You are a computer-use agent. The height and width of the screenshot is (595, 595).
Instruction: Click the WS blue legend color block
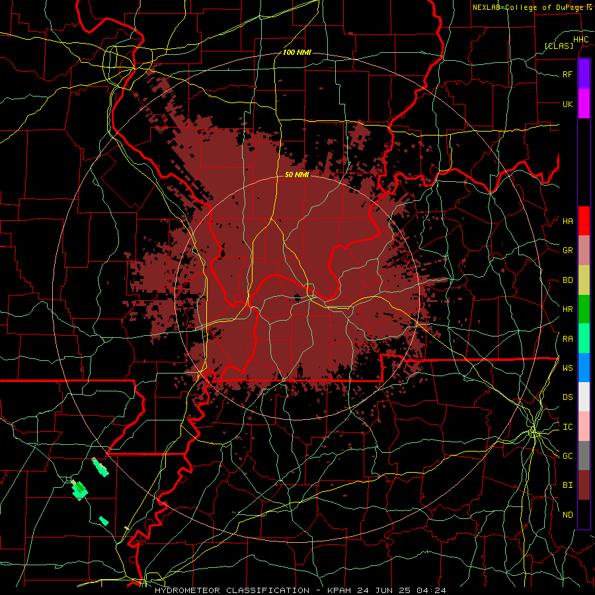pyautogui.click(x=584, y=368)
